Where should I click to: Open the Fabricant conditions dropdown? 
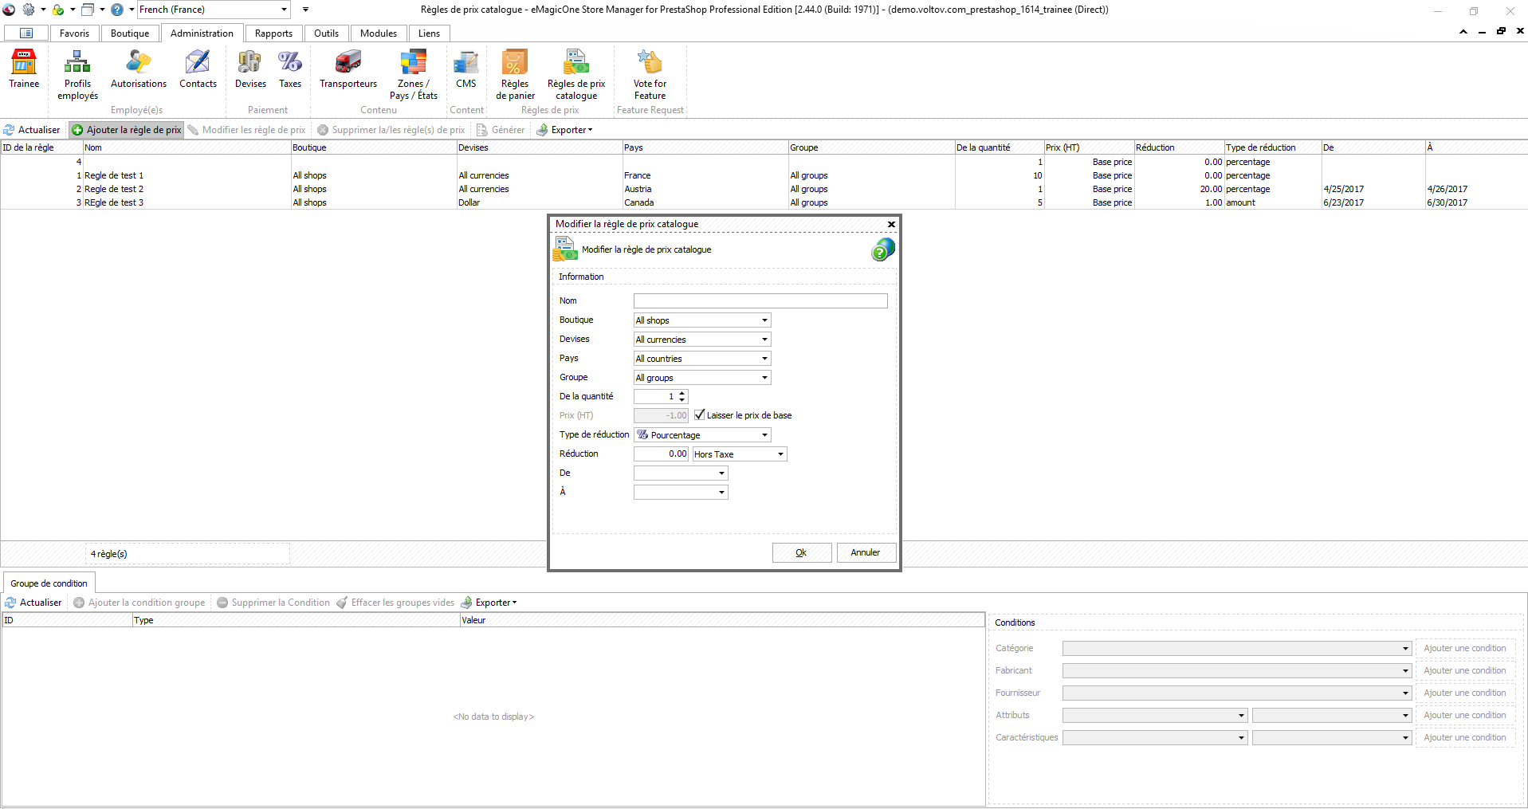pyautogui.click(x=1405, y=671)
